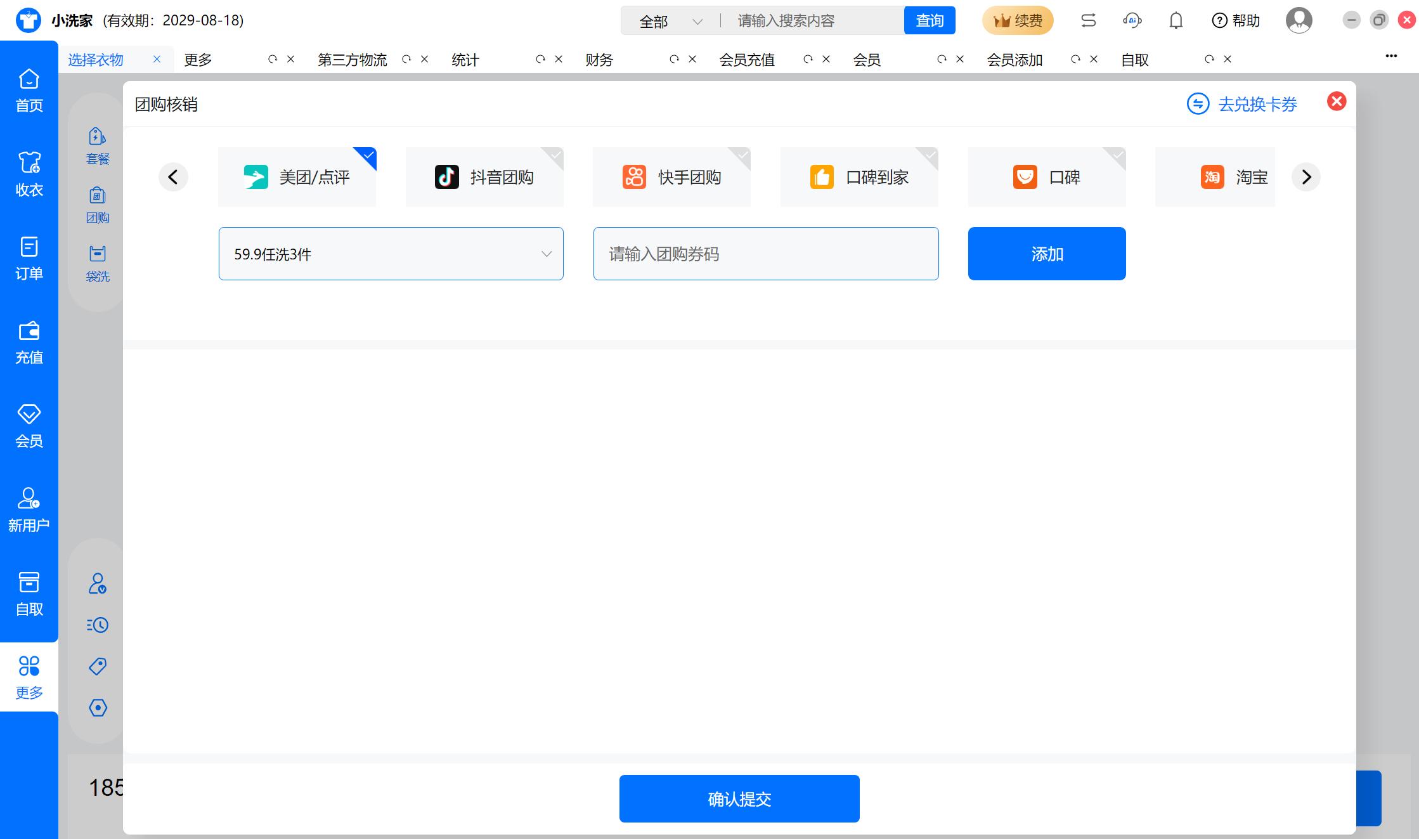Show next platforms with right chevron
The height and width of the screenshot is (839, 1419).
click(x=1306, y=177)
